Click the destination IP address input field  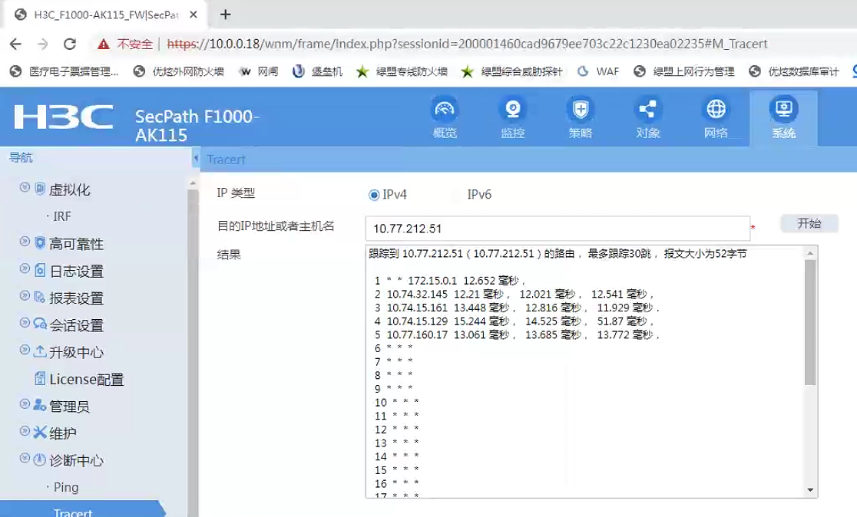558,228
